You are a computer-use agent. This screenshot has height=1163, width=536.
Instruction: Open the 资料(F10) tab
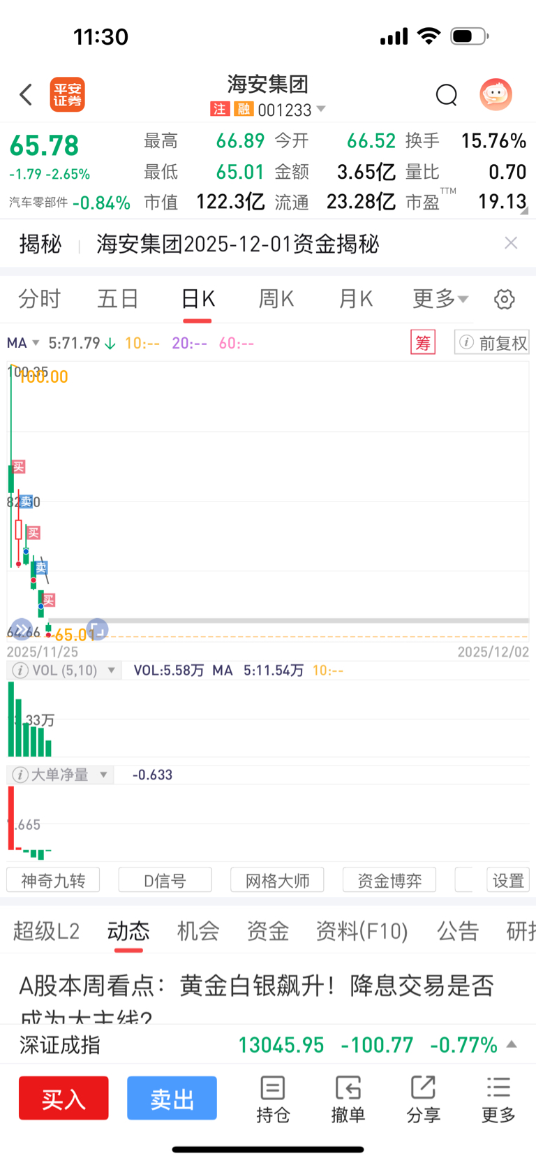pos(362,931)
